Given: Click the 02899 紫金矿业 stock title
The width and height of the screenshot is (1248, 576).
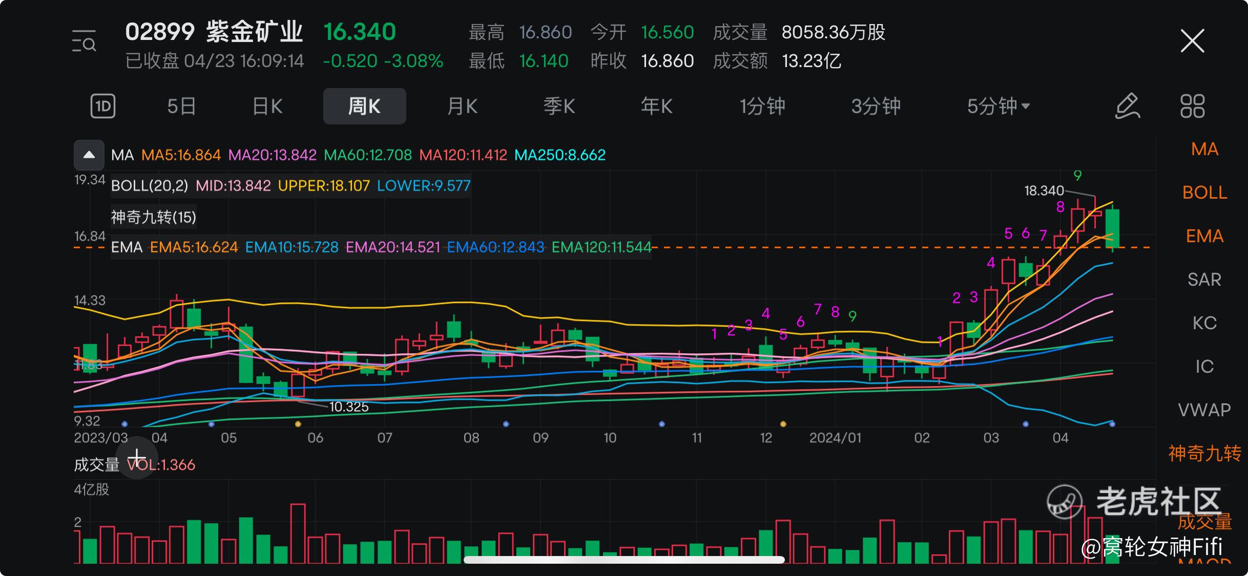Looking at the screenshot, I should click(214, 32).
